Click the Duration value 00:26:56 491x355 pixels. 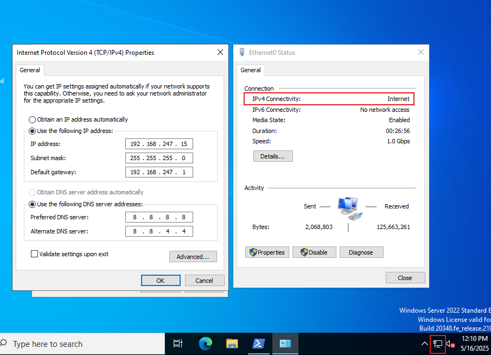point(398,131)
